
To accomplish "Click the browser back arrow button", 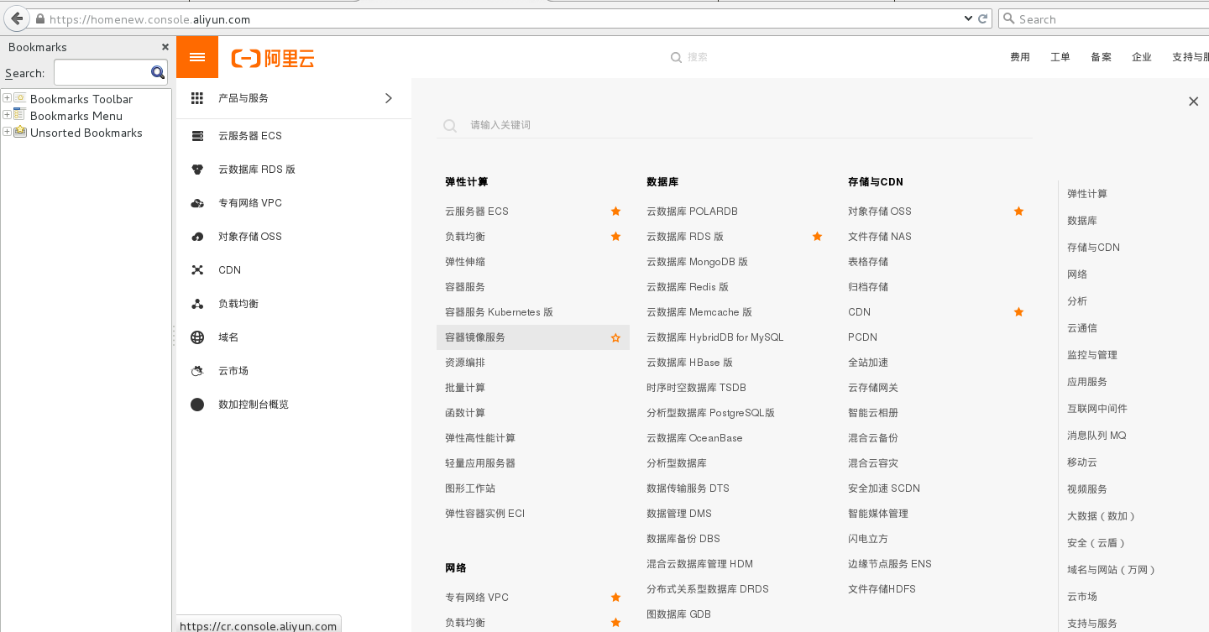I will [x=17, y=18].
